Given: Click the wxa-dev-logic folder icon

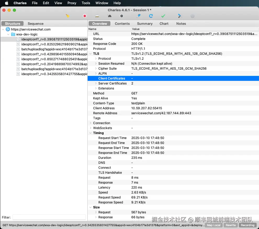Looking at the screenshot, I should (13, 34).
